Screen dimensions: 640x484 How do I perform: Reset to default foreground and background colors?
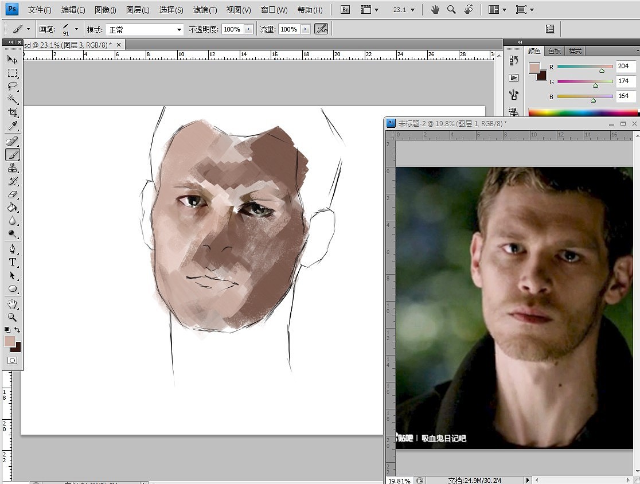coord(7,329)
